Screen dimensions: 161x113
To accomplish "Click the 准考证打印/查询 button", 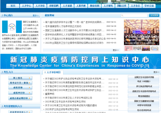I will coord(20,83).
